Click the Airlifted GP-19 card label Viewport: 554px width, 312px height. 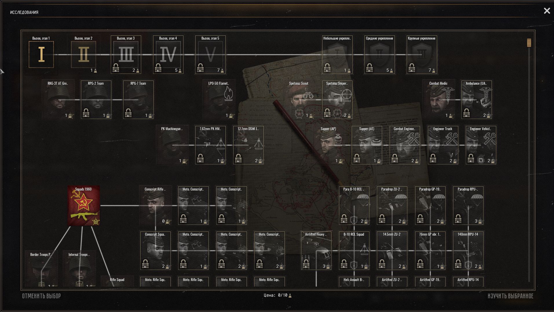point(430,280)
